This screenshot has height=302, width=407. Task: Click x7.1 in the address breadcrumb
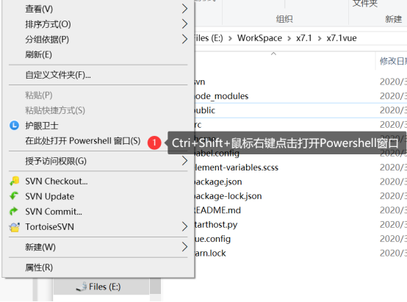tap(303, 38)
